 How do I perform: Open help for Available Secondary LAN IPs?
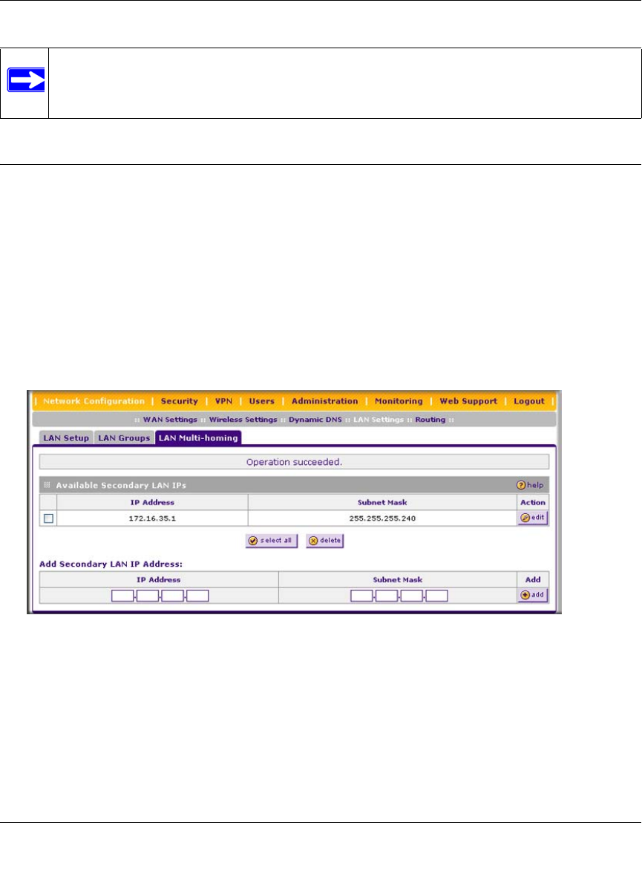click(x=530, y=485)
